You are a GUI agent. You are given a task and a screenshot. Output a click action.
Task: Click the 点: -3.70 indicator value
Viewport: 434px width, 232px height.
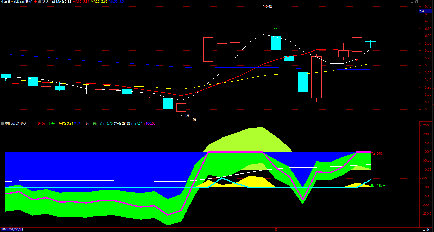(106, 124)
